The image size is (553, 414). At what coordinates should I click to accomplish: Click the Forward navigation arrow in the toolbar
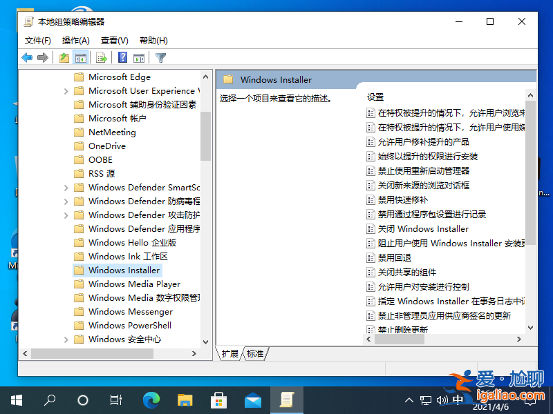coord(43,57)
